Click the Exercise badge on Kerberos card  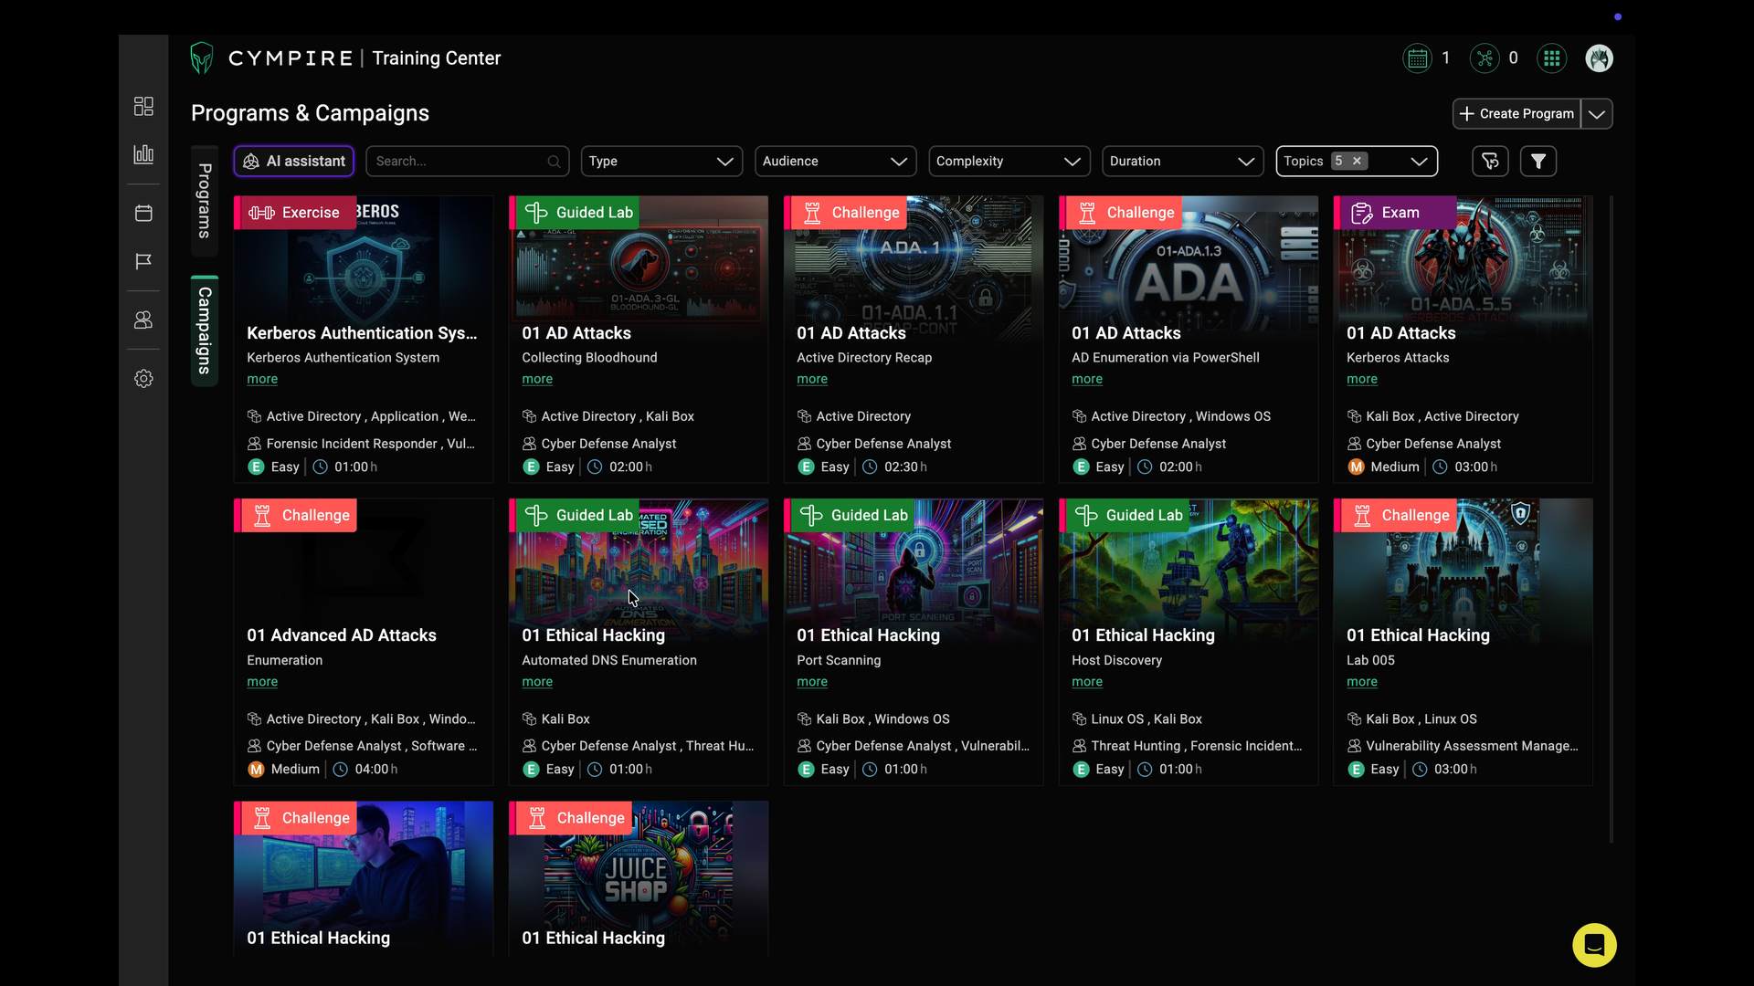[x=294, y=213]
